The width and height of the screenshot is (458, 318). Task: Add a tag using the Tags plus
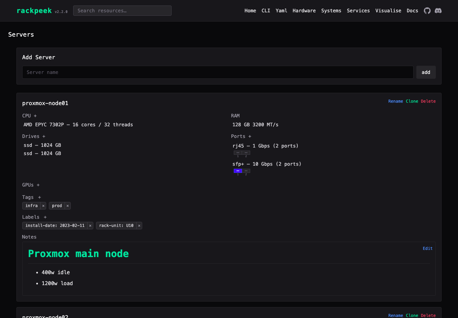pyautogui.click(x=40, y=197)
